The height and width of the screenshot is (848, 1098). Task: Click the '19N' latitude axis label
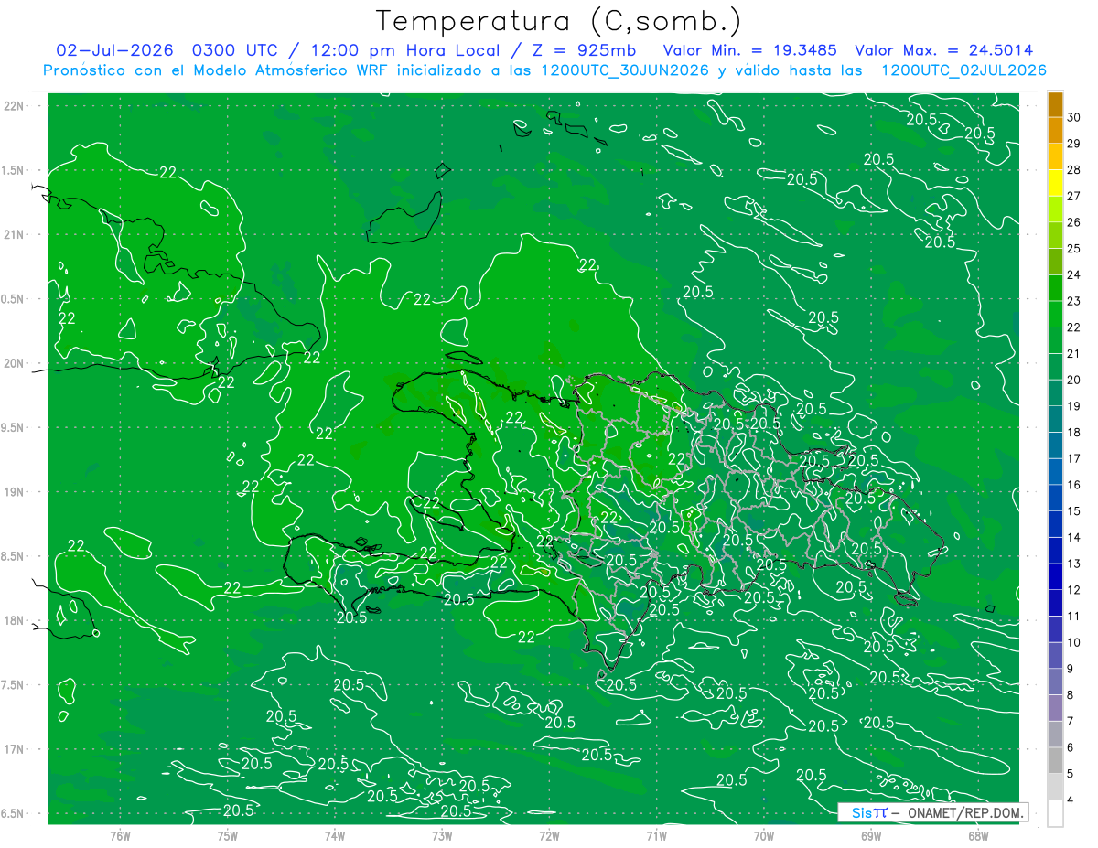(13, 491)
